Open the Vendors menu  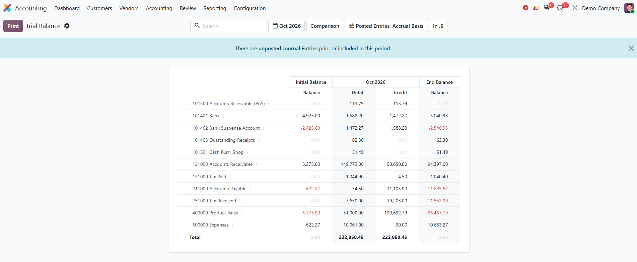[x=129, y=8]
